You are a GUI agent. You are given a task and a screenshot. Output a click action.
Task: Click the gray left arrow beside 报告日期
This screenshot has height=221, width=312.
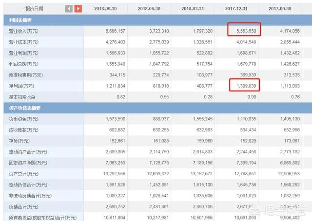coord(69,9)
